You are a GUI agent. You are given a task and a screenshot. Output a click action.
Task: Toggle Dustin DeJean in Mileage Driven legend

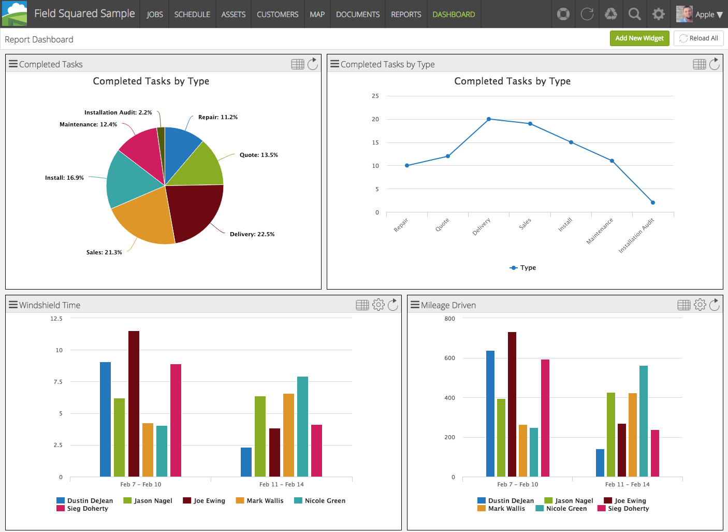pos(506,500)
